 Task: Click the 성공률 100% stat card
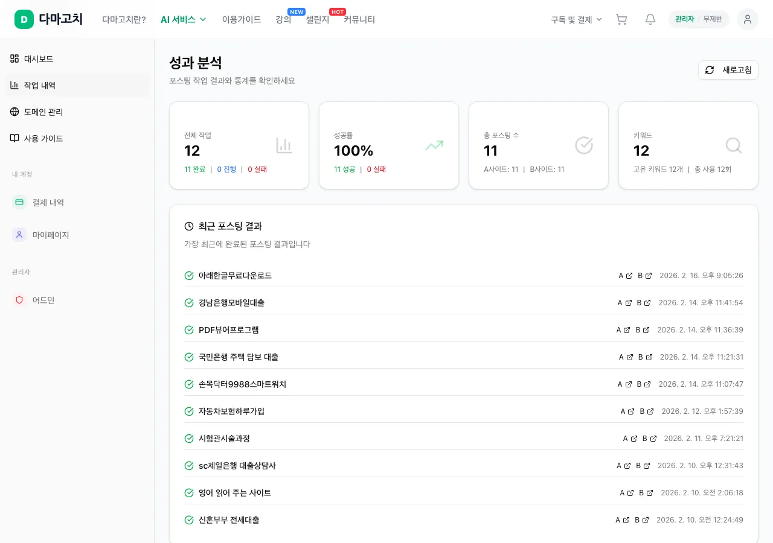point(389,145)
